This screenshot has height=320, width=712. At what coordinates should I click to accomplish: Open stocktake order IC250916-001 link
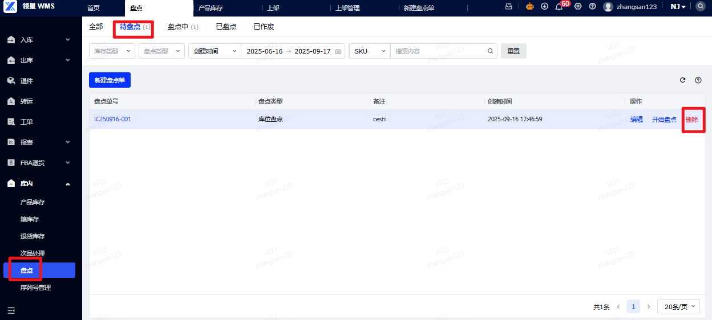click(112, 119)
